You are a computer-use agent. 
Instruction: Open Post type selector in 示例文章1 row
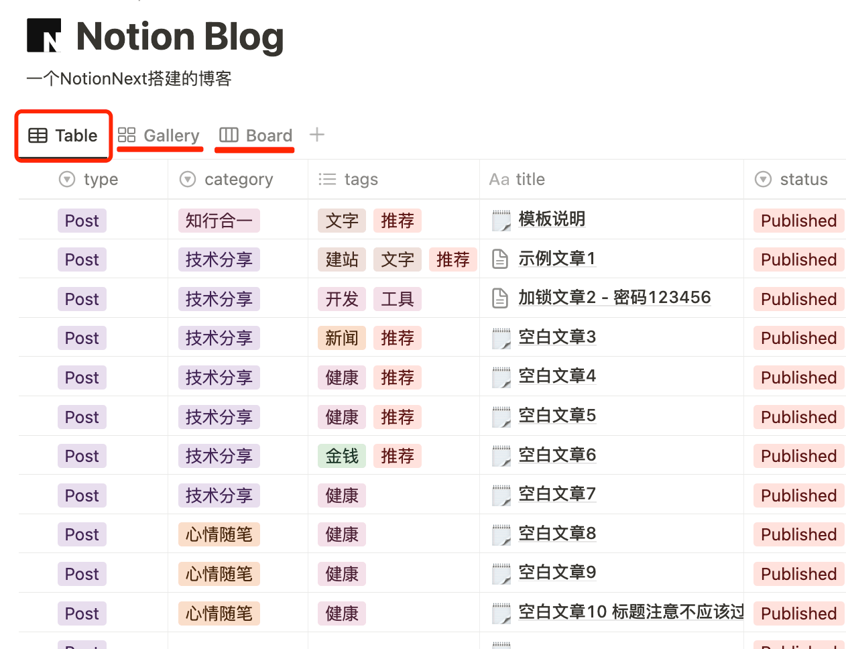tap(82, 259)
